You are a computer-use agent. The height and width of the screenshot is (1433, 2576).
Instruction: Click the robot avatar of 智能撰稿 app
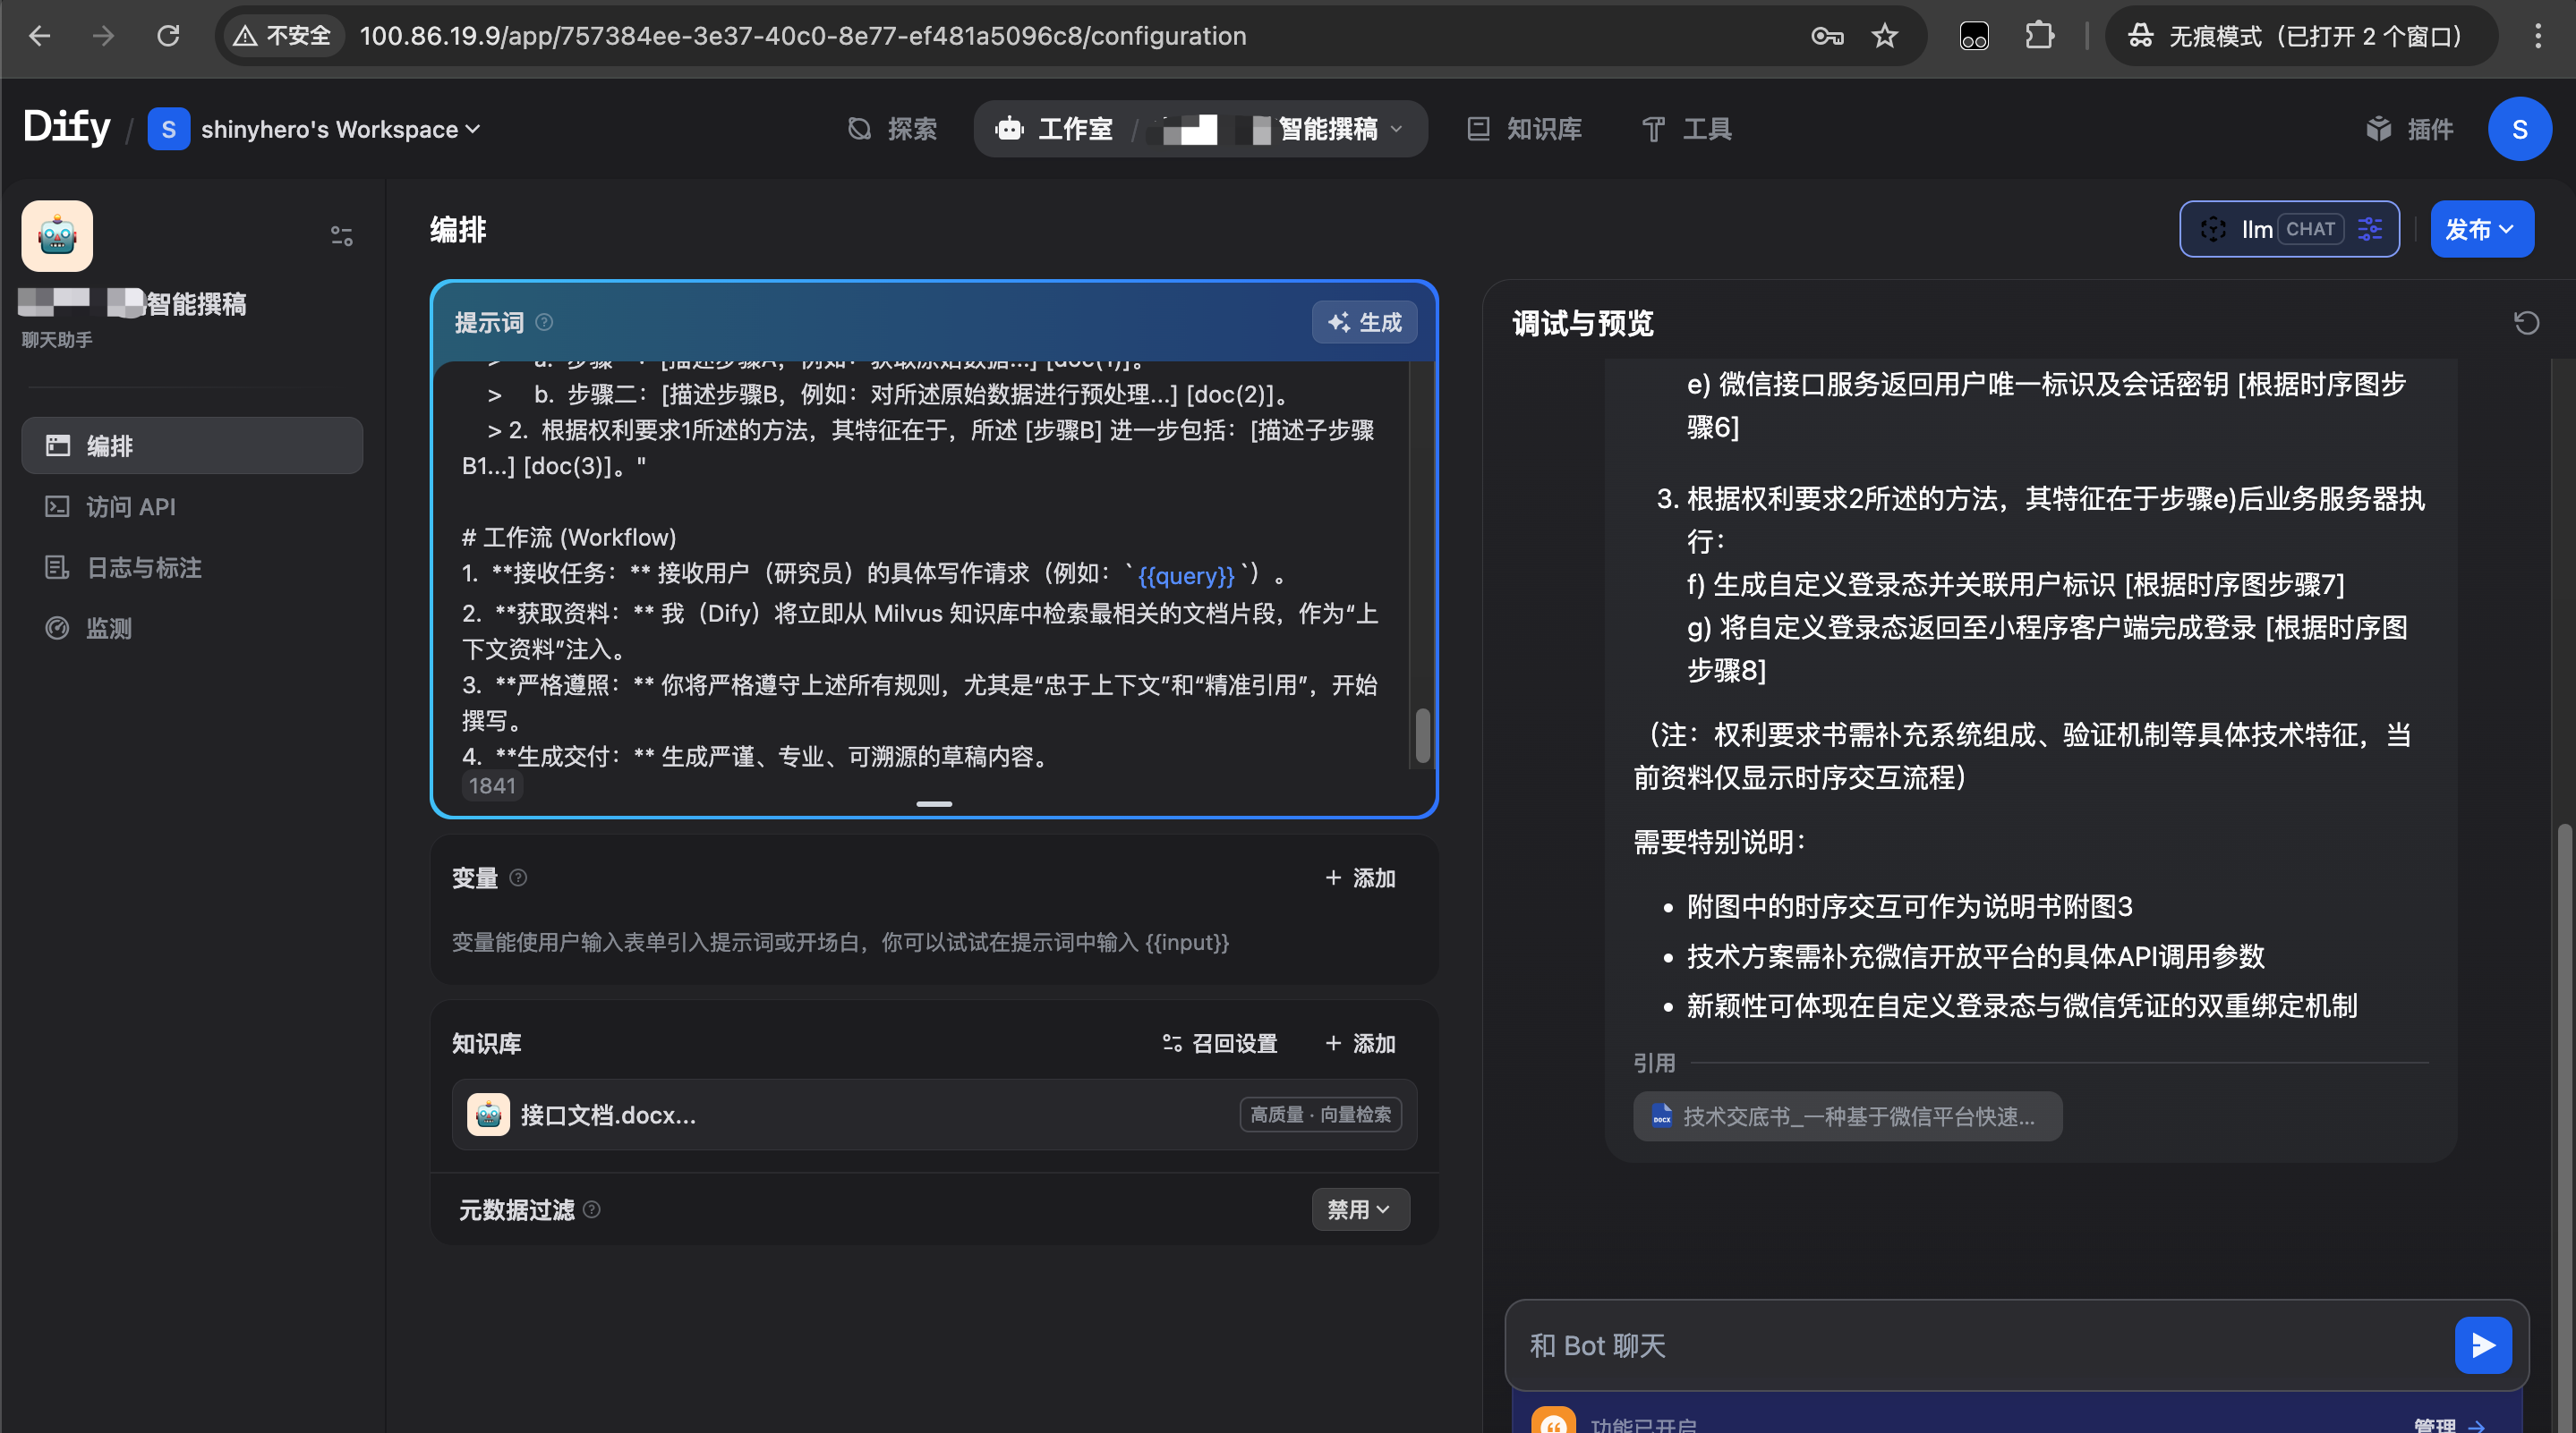[x=57, y=235]
